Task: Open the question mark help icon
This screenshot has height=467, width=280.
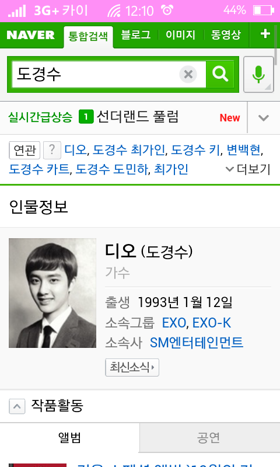Action: click(52, 150)
